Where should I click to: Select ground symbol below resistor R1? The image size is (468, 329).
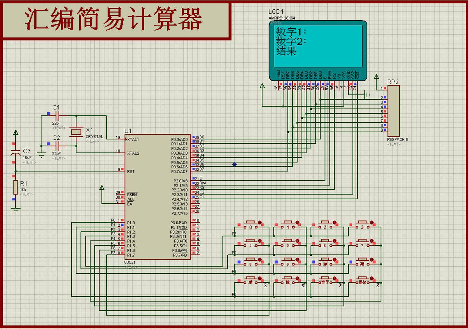coord(15,211)
